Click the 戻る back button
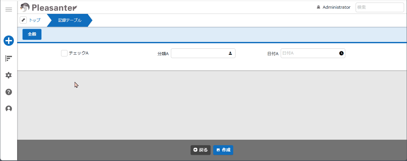The height and width of the screenshot is (161, 407). [x=201, y=150]
